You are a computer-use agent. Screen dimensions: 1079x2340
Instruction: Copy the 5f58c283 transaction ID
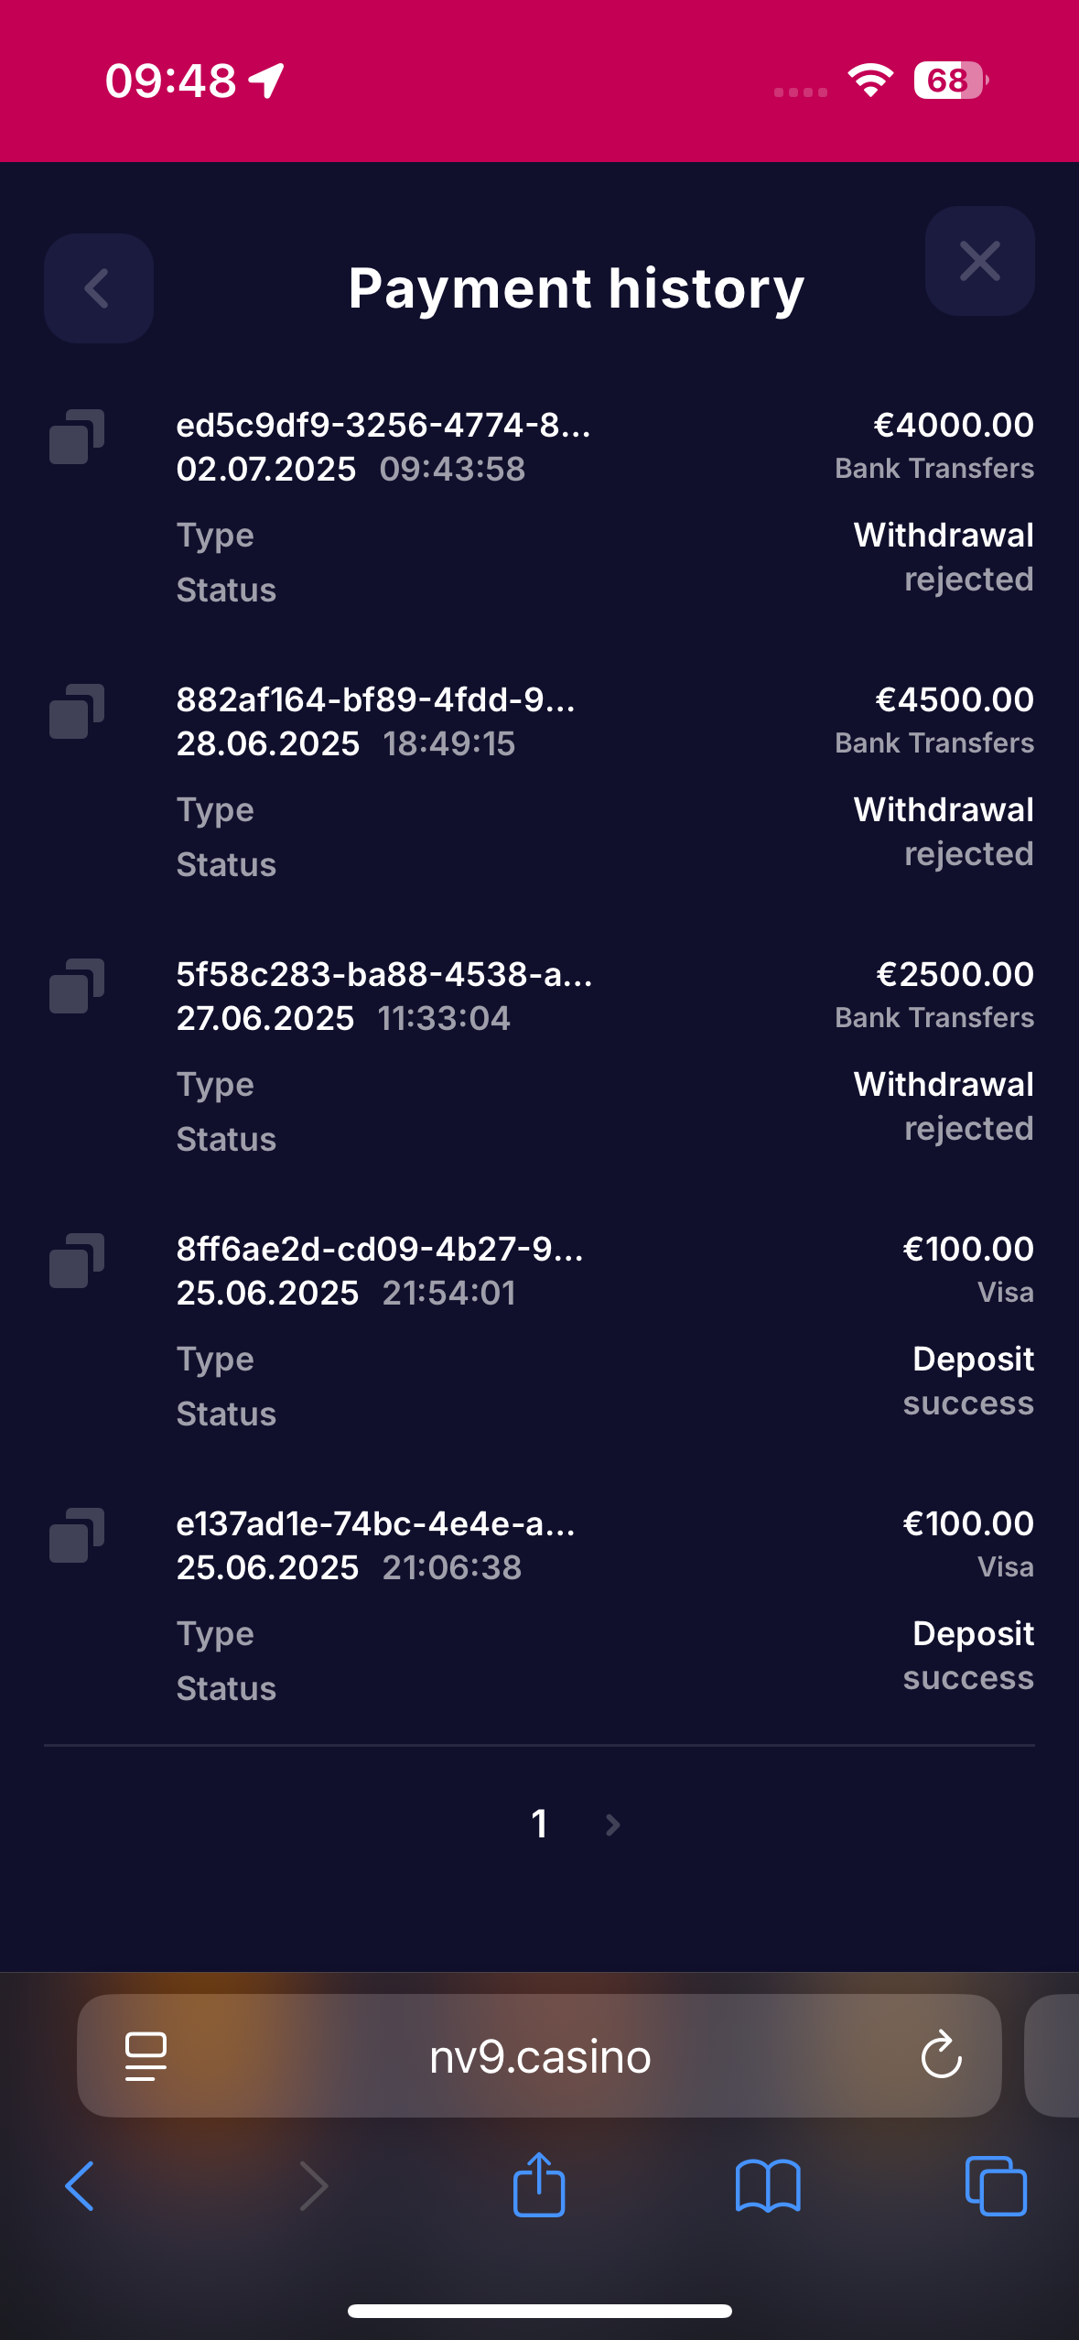tap(77, 986)
